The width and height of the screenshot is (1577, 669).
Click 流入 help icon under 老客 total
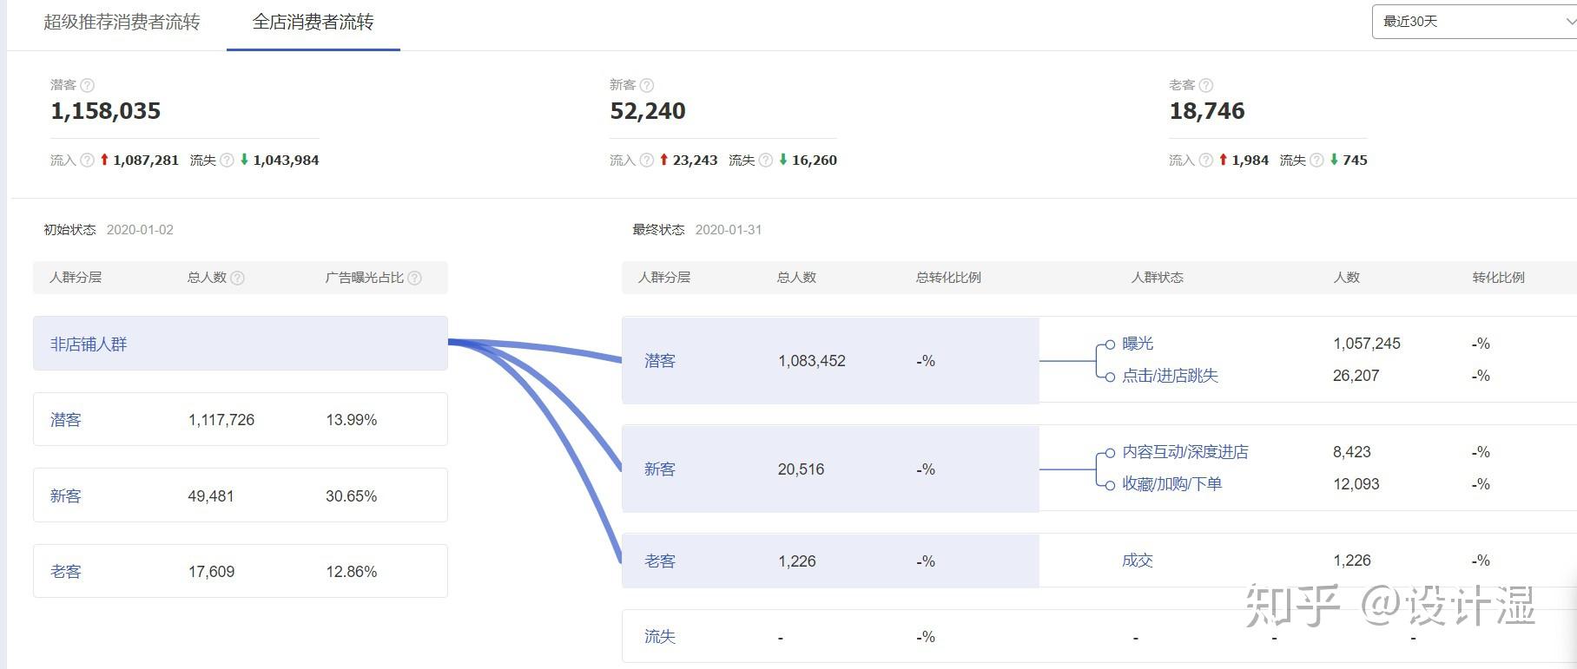1205,160
